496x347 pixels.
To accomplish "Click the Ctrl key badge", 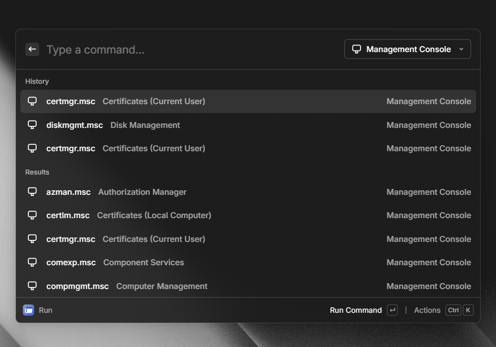I will [x=453, y=310].
